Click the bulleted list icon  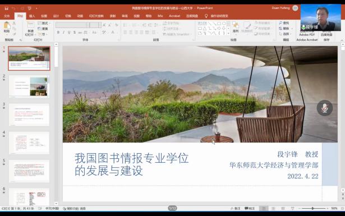coord(125,25)
